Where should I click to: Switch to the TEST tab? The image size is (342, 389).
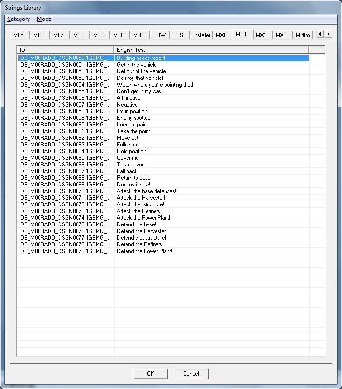tap(179, 35)
